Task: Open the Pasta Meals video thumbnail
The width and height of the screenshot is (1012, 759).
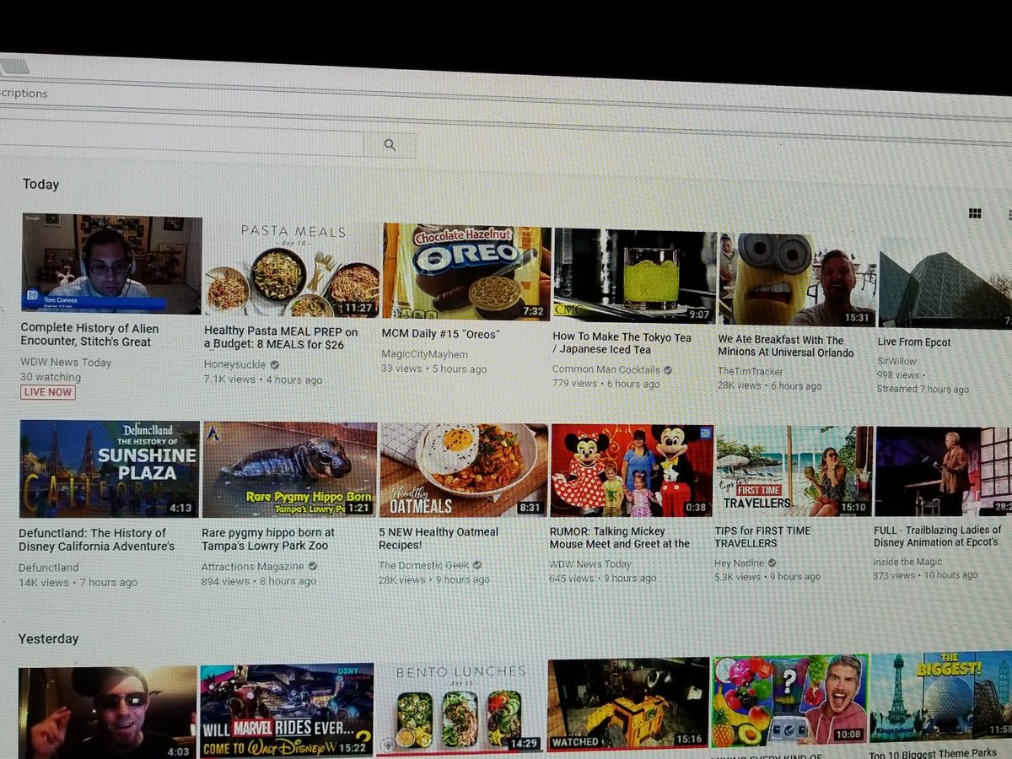Action: tap(291, 269)
